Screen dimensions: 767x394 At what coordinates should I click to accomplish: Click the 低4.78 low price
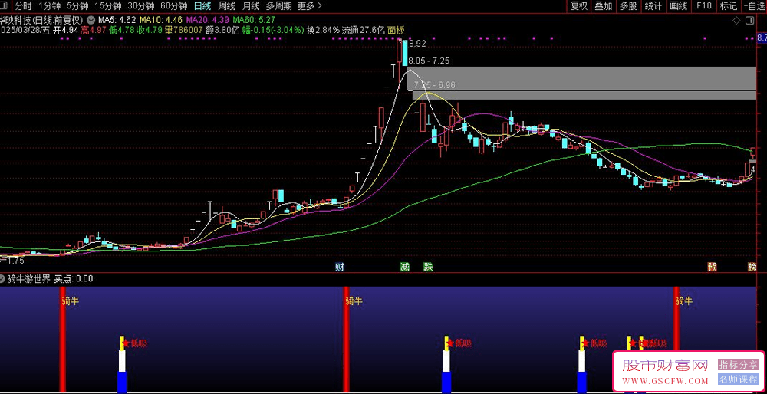click(121, 31)
